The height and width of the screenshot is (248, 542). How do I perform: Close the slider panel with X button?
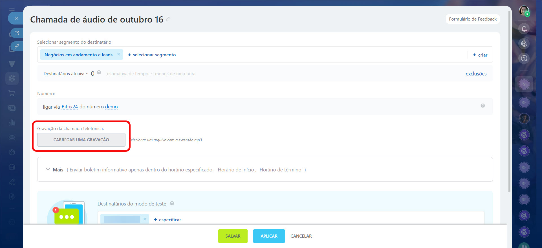(x=16, y=18)
